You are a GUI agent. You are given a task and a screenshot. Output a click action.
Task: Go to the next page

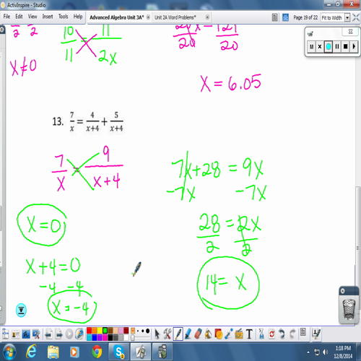click(59, 334)
